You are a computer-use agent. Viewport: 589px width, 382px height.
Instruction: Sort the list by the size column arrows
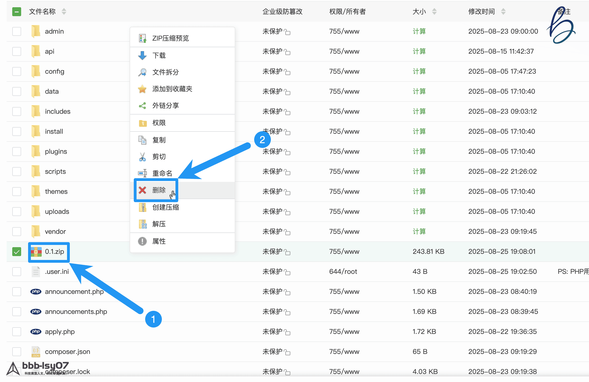[434, 12]
